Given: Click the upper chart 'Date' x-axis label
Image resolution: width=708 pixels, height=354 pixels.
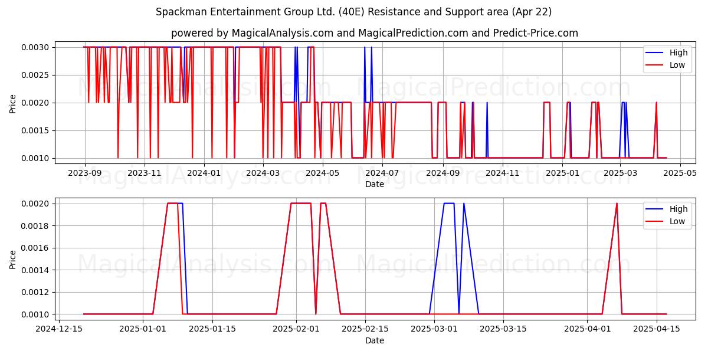Looking at the screenshot, I should tap(375, 184).
